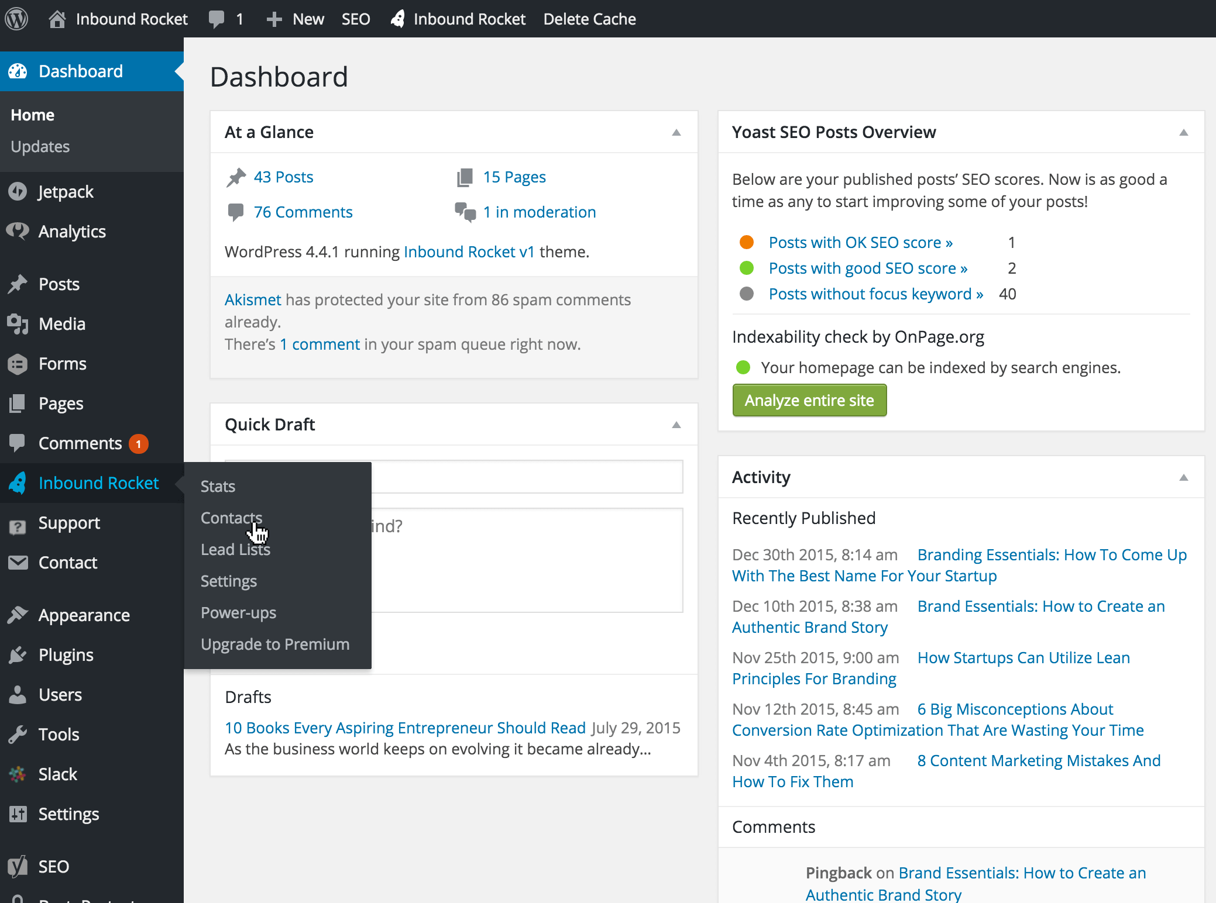Click the Forms sidebar icon

click(18, 363)
